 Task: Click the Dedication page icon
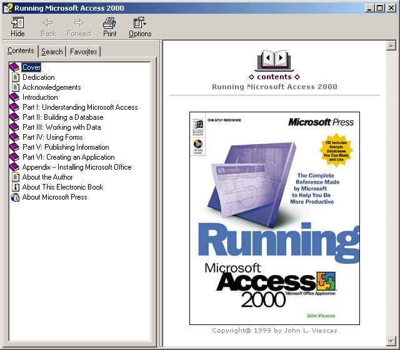pyautogui.click(x=15, y=77)
